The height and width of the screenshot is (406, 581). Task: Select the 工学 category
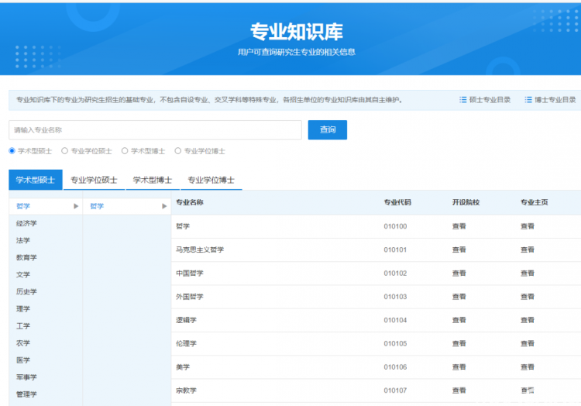[23, 326]
